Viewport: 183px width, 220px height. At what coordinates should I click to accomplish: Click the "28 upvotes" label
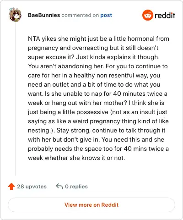coord(32,187)
